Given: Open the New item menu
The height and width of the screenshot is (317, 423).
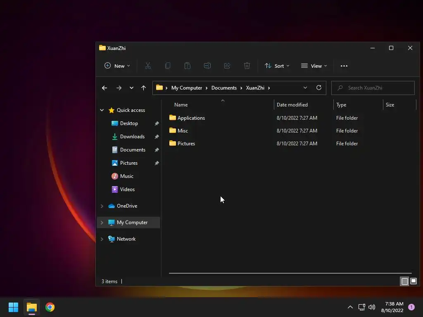Looking at the screenshot, I should click(117, 66).
